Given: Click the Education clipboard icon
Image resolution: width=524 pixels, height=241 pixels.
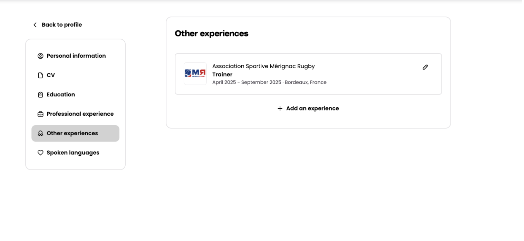Looking at the screenshot, I should coord(40,95).
